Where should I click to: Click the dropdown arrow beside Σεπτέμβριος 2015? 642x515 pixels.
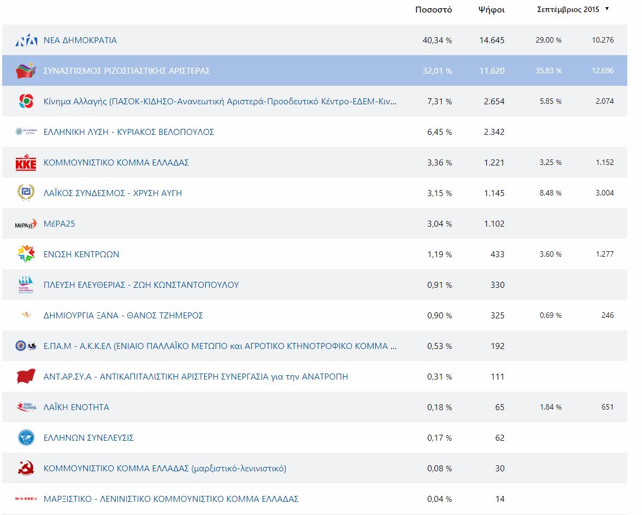point(607,9)
